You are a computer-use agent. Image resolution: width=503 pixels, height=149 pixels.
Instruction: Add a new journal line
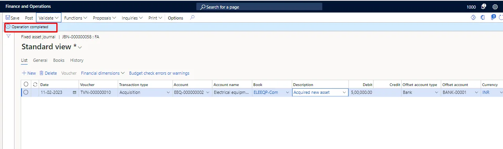point(29,73)
